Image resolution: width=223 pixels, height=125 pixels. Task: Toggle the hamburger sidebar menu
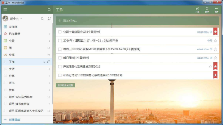point(5,10)
